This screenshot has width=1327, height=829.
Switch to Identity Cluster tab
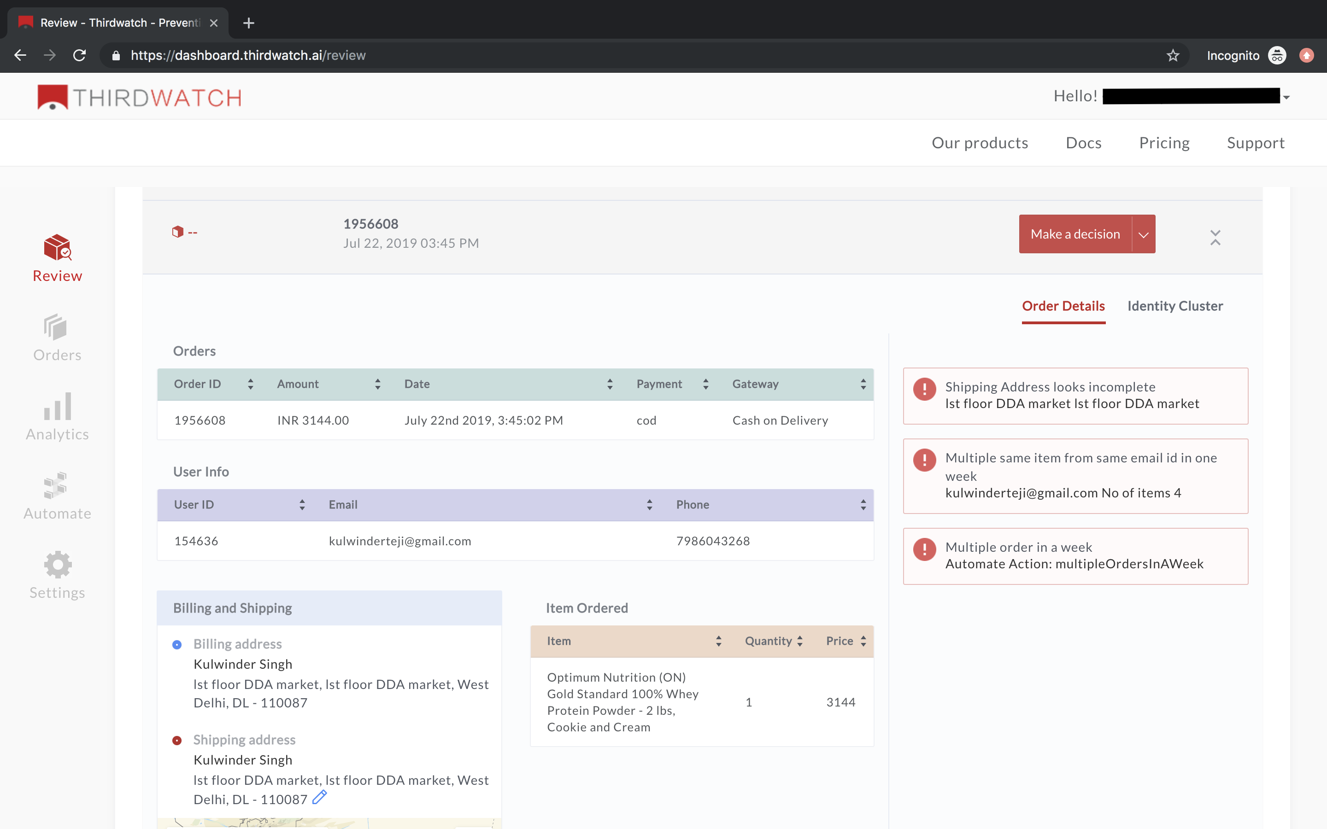click(x=1174, y=306)
